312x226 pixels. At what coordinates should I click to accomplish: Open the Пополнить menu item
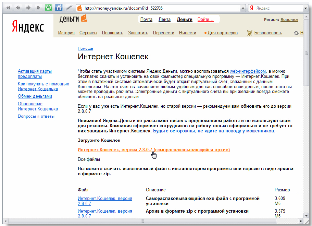[x=112, y=33]
